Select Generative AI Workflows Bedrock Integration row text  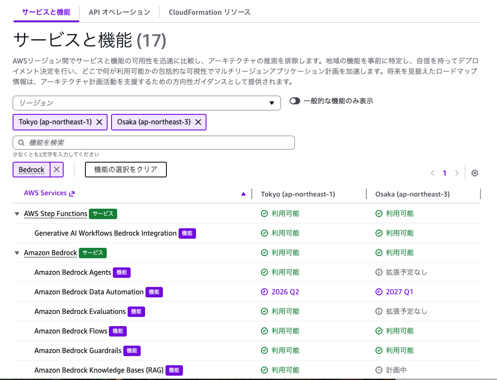tap(105, 233)
